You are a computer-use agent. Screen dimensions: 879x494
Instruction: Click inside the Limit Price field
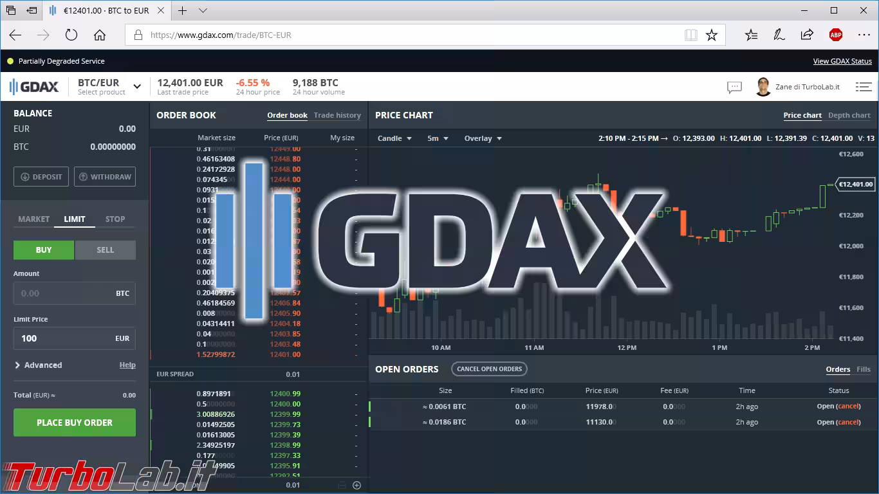pyautogui.click(x=74, y=338)
